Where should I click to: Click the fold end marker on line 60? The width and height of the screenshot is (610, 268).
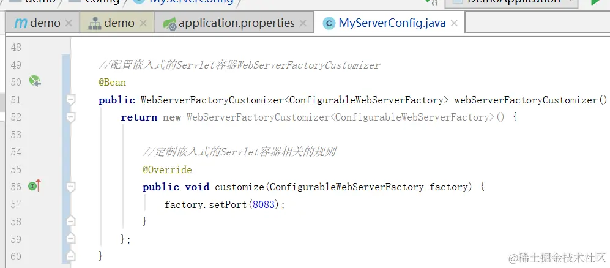point(70,256)
